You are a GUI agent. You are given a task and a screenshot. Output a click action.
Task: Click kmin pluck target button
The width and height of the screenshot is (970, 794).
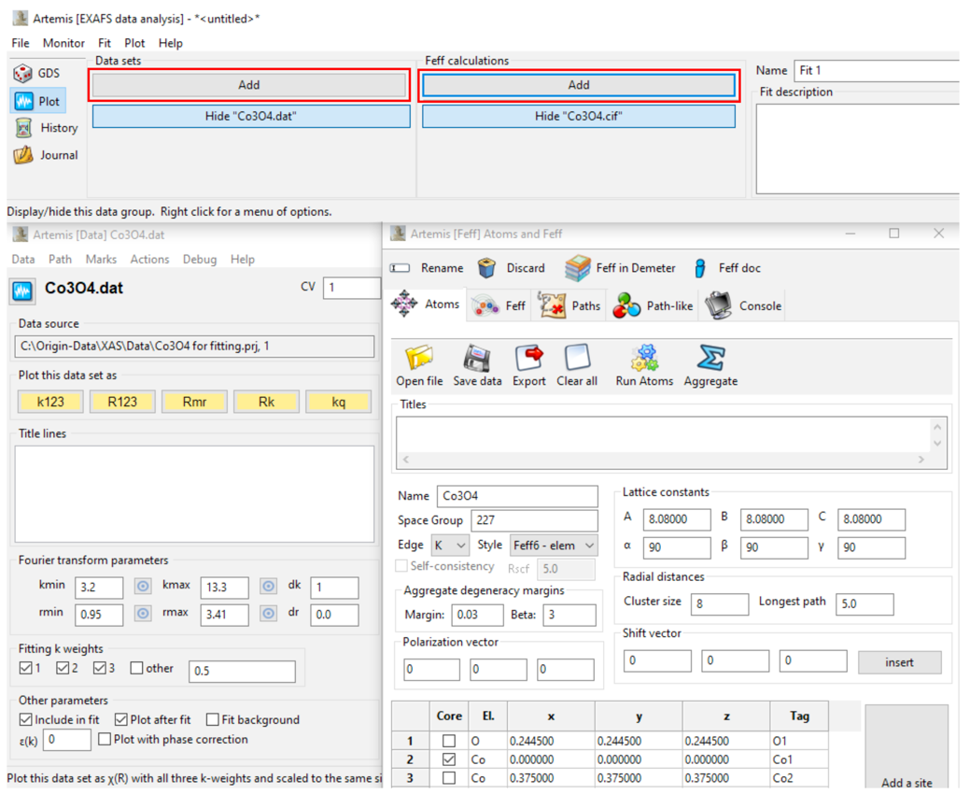143,586
